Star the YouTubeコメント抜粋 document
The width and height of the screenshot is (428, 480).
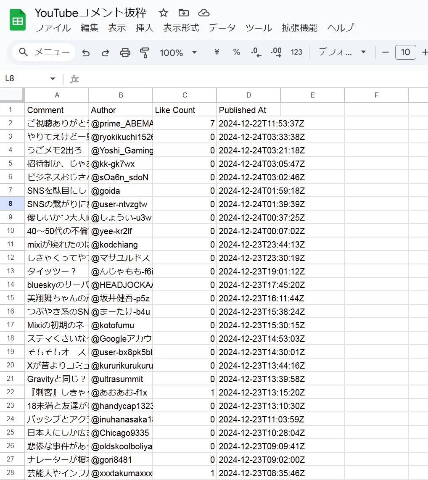(164, 13)
